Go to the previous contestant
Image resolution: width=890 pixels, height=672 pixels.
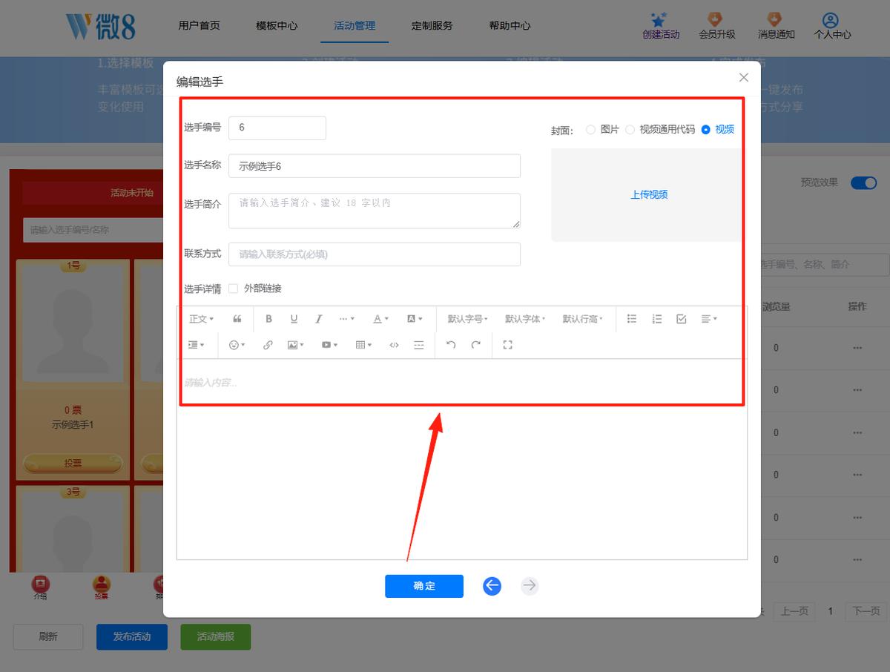click(492, 586)
